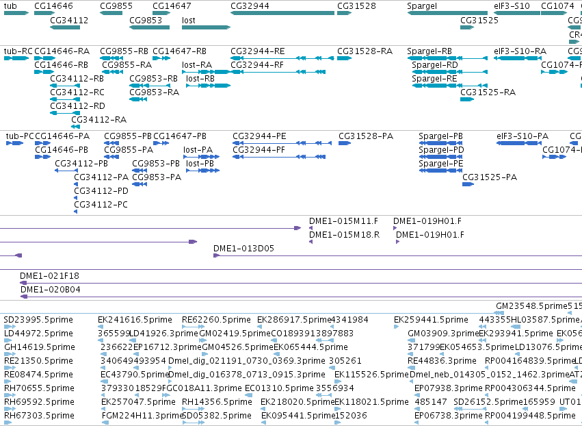This screenshot has height=426, width=582.
Task: Select the CG34112-RA transcript label
Action: point(99,120)
